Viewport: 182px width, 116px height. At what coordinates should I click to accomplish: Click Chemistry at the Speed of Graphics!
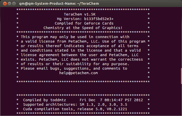click(83, 28)
